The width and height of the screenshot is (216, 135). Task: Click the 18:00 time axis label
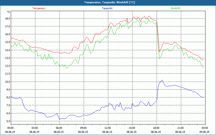156,128
